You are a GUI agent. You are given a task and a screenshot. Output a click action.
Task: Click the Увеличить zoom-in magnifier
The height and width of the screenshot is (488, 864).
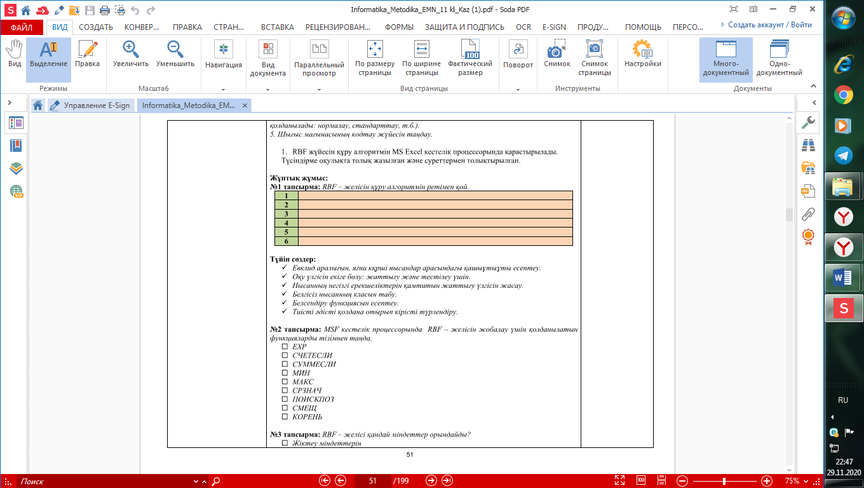click(x=131, y=53)
